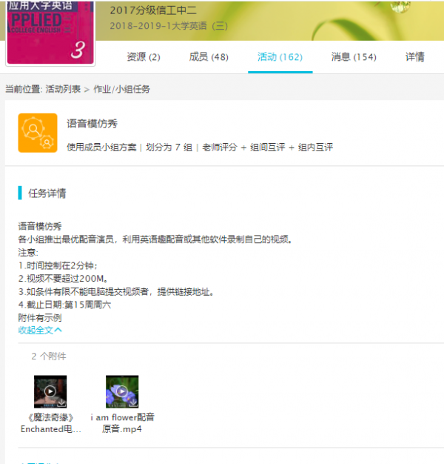This screenshot has width=444, height=464.
Task: Open the 消息 (154) tab
Action: click(354, 57)
